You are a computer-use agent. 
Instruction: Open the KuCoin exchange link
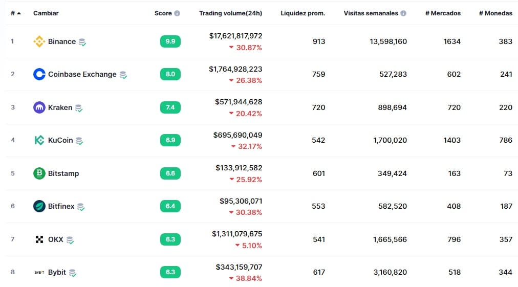[x=60, y=140]
